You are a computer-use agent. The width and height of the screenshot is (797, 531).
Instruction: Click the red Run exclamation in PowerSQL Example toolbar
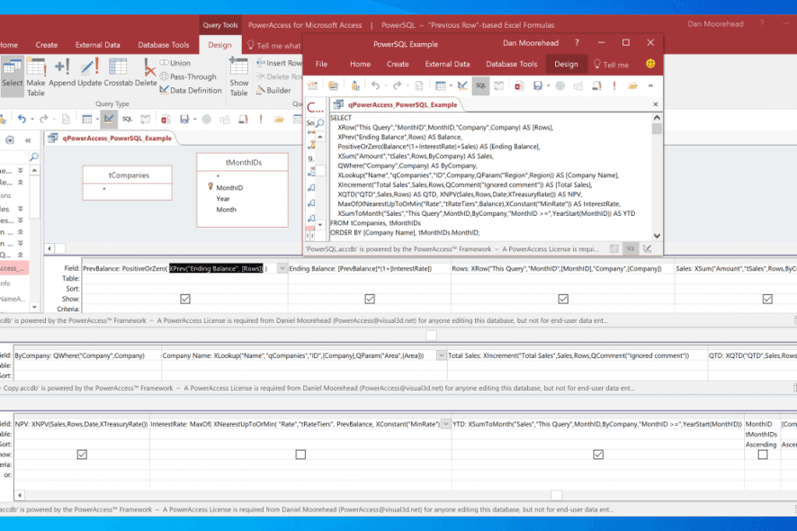614,85
